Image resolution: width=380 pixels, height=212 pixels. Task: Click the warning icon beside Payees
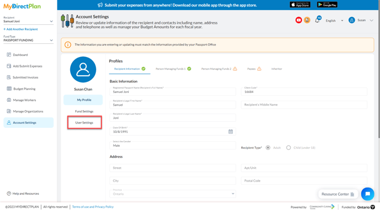tap(259, 69)
